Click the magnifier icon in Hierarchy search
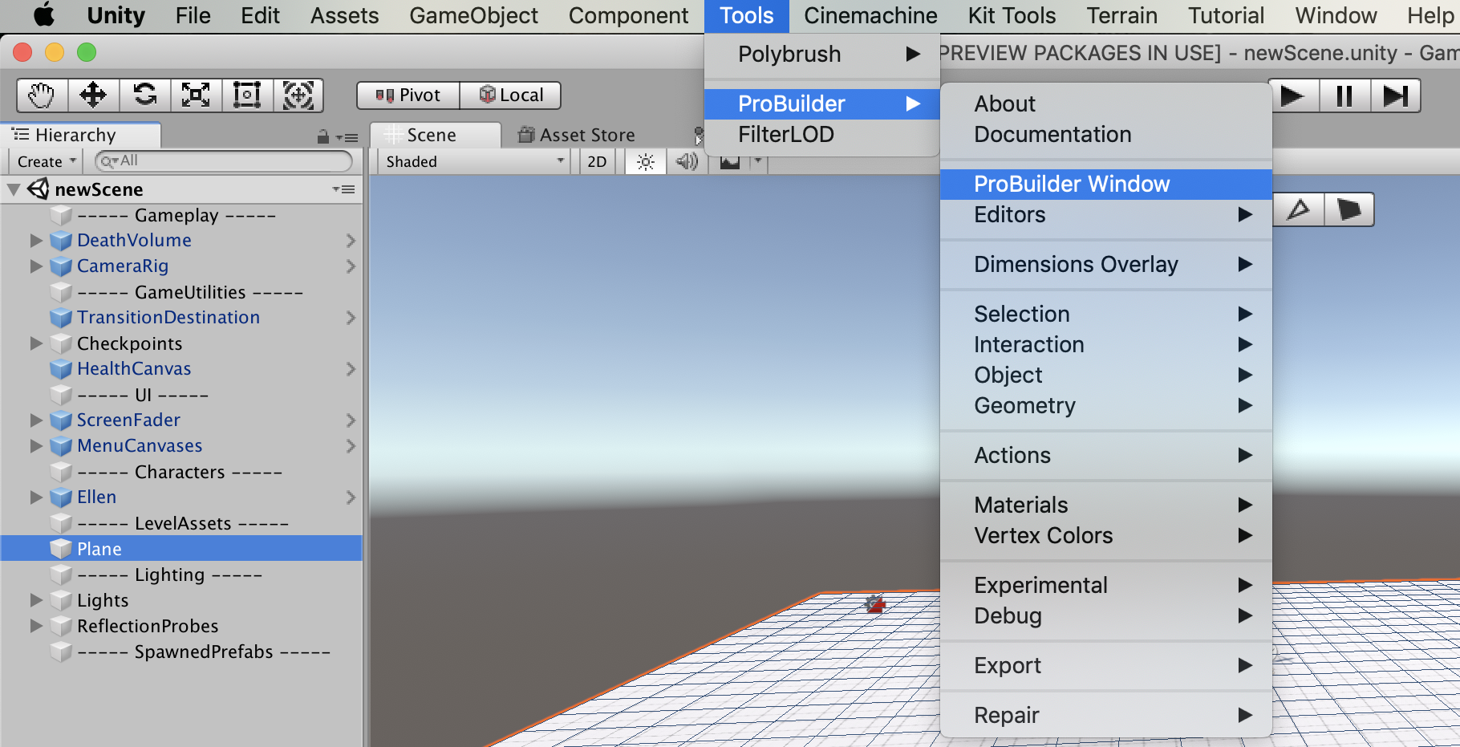This screenshot has height=747, width=1460. [107, 161]
